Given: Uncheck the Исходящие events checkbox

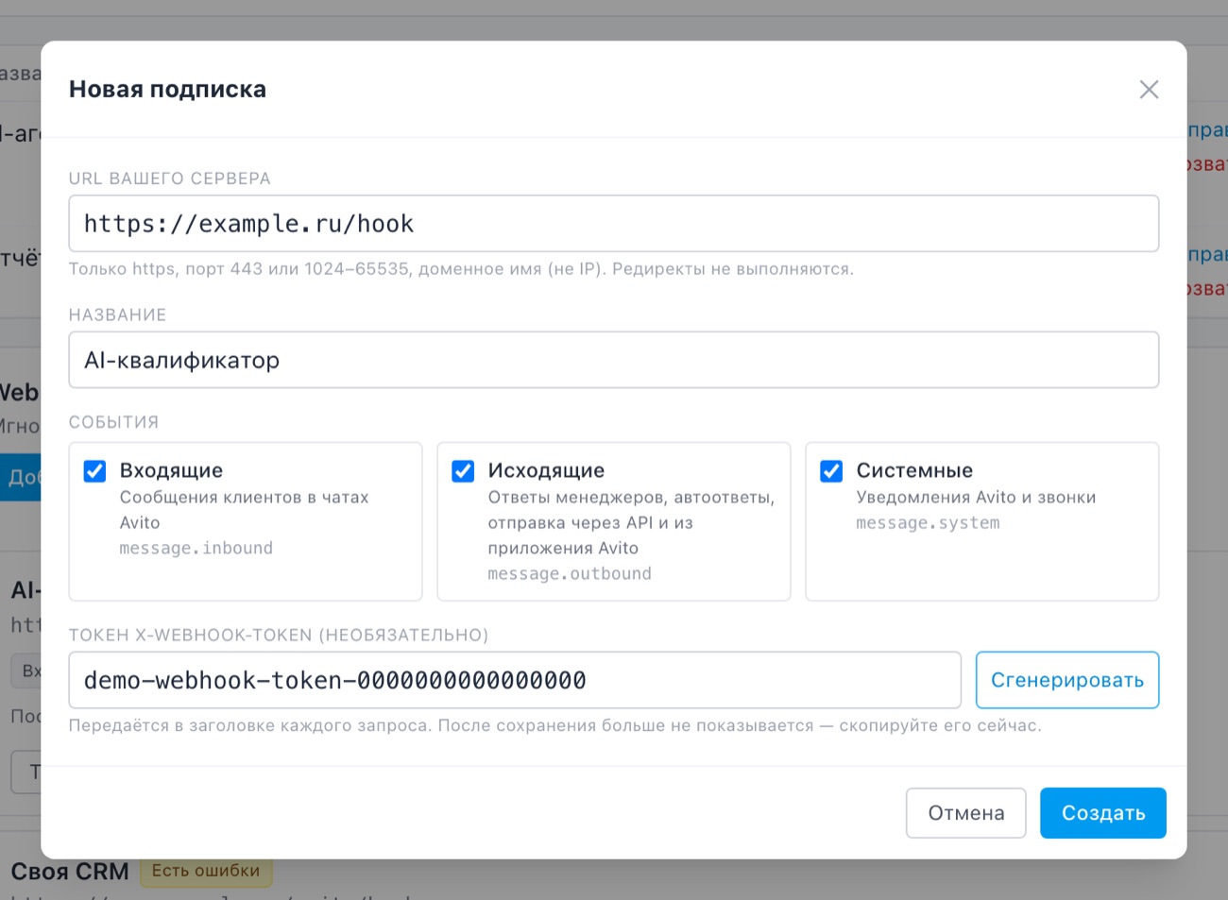Looking at the screenshot, I should point(463,471).
